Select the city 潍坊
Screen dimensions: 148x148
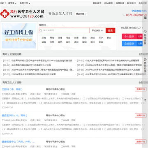(92, 38)
